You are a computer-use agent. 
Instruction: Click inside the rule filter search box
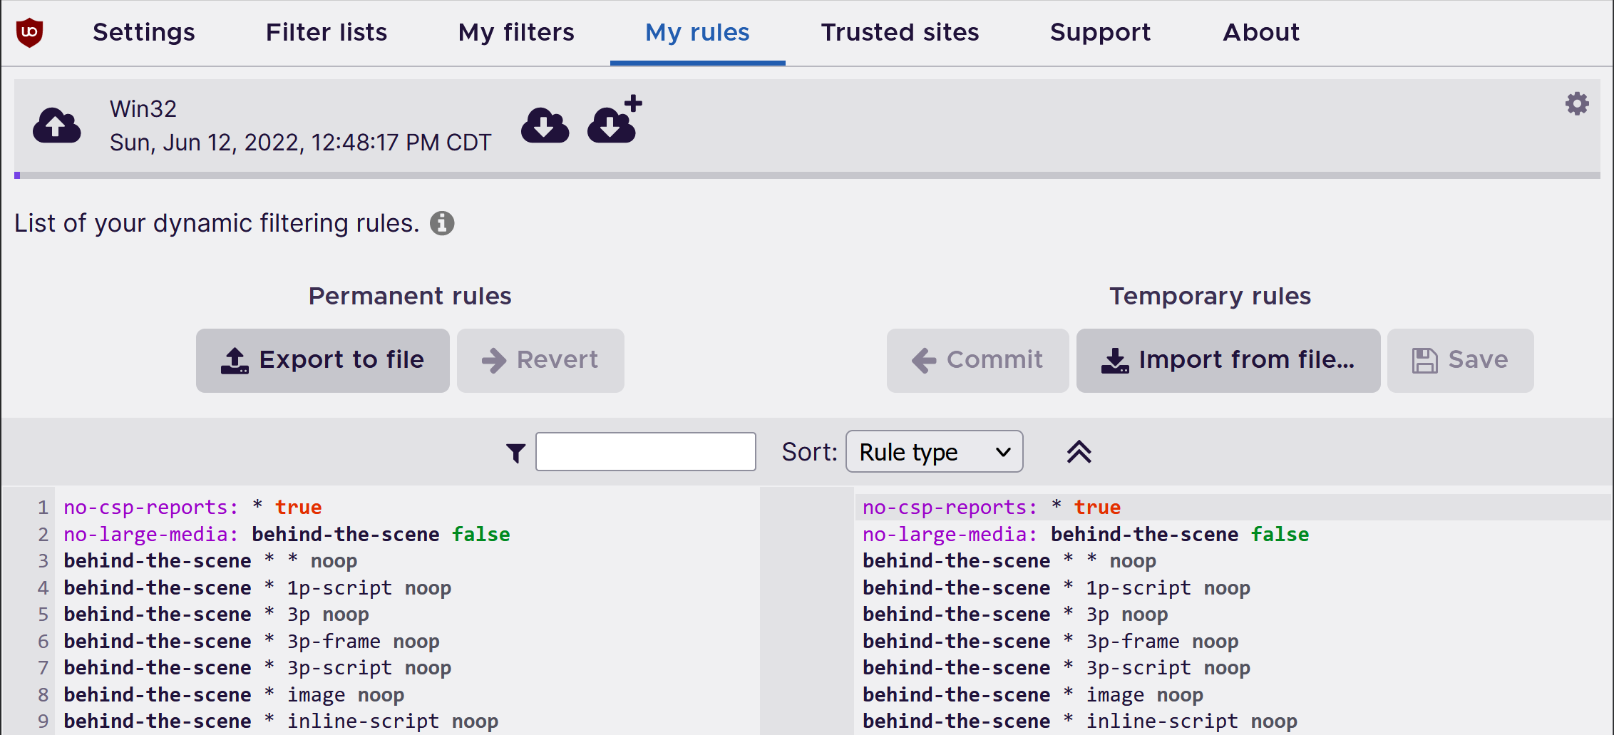644,451
